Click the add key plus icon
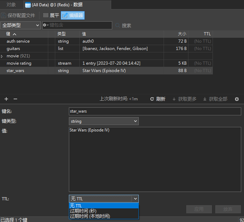 coord(6,99)
